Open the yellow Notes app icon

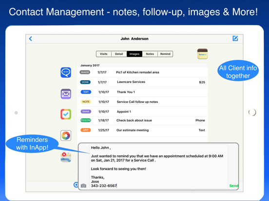(202, 54)
